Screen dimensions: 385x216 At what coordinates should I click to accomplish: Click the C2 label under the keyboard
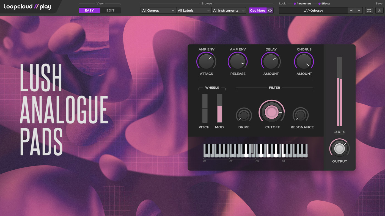pyautogui.click(x=231, y=161)
